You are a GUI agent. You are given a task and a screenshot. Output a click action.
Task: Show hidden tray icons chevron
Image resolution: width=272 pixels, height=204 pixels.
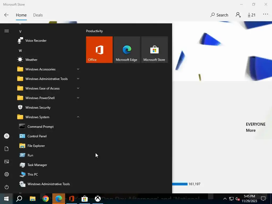(225, 199)
